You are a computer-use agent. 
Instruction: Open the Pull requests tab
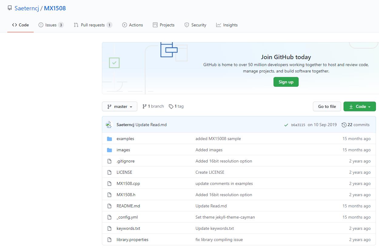93,25
